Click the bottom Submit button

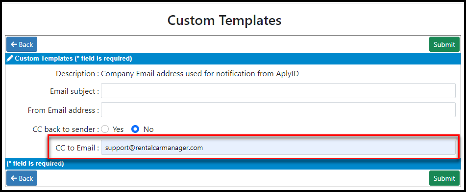coord(444,178)
